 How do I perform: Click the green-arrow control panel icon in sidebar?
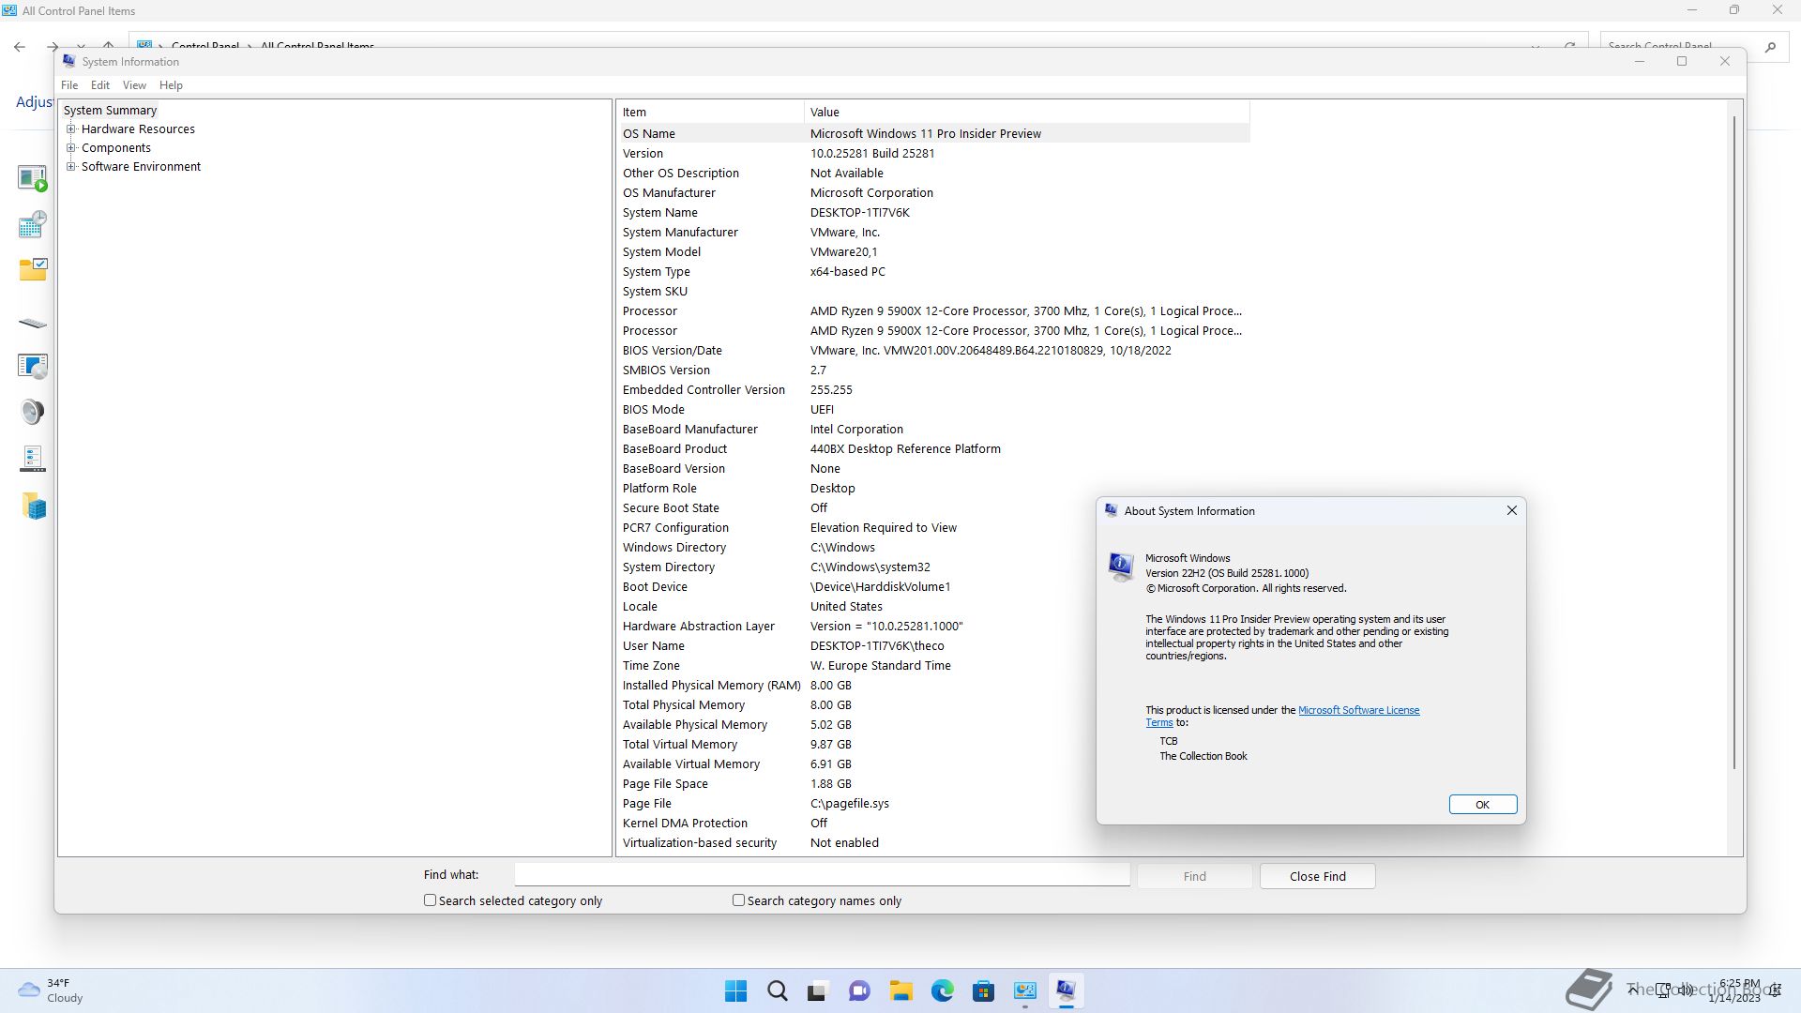coord(33,178)
